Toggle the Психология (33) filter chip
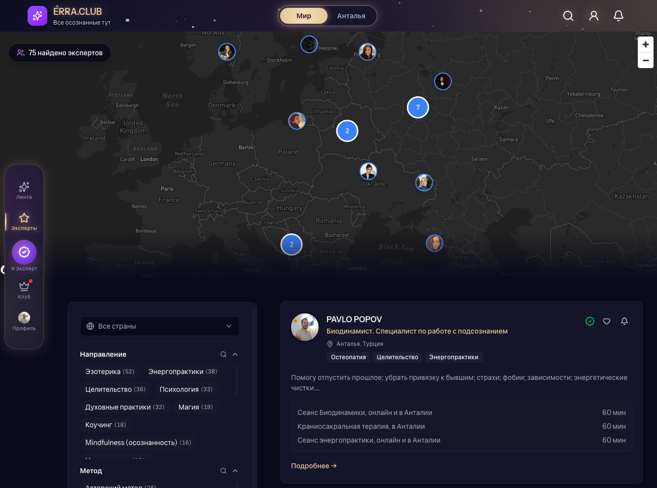 [x=186, y=389]
